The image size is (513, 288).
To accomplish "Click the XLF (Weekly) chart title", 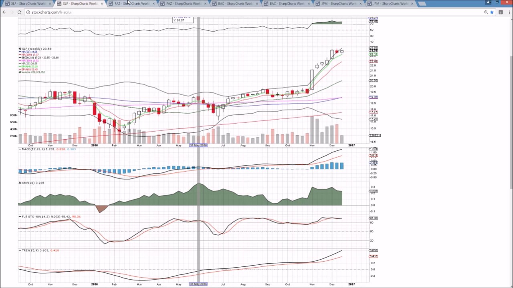I will coord(35,49).
